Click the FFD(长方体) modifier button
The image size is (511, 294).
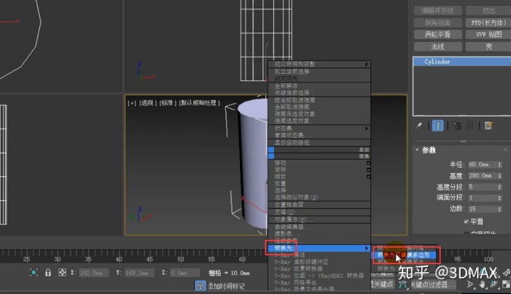(488, 23)
